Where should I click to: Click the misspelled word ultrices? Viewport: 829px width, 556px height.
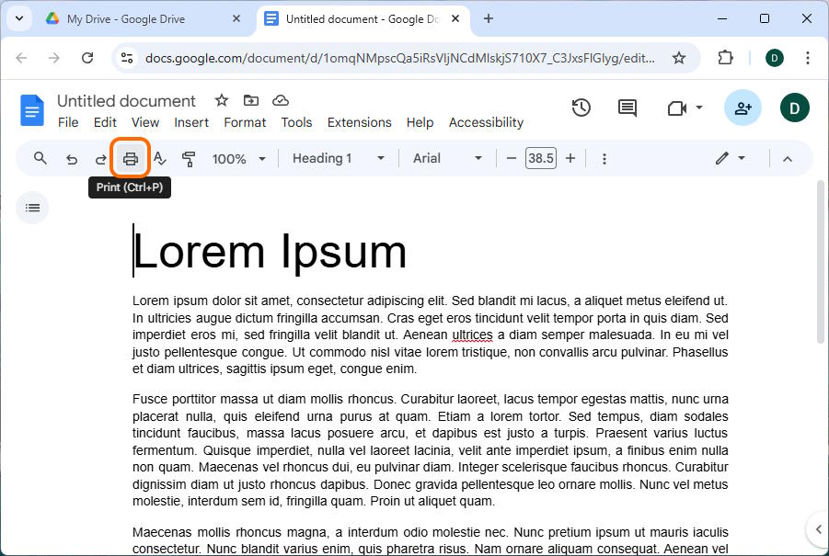pyautogui.click(x=472, y=335)
